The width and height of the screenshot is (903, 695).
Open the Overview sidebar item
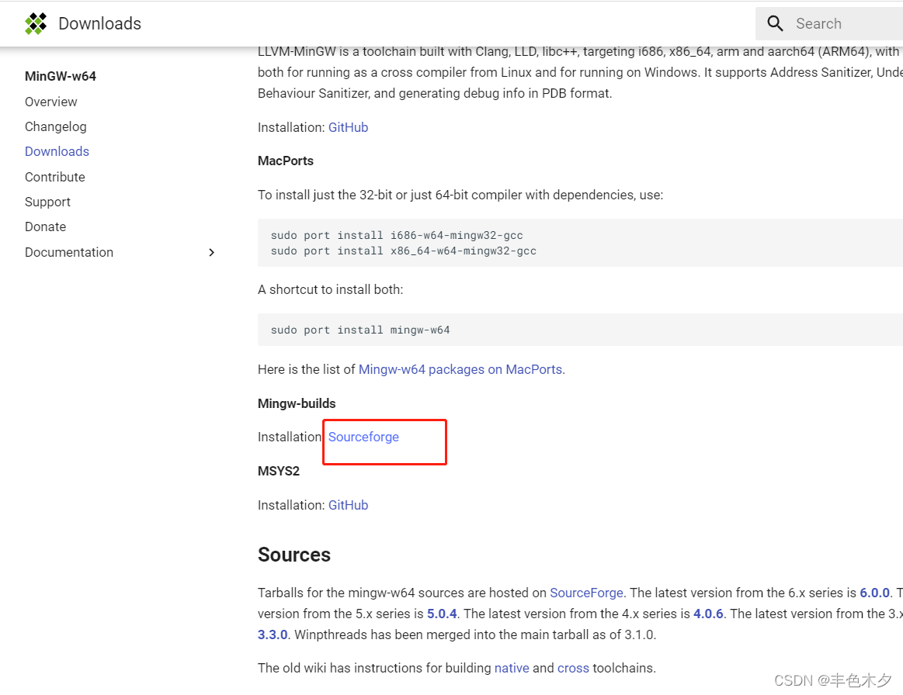[x=50, y=102]
